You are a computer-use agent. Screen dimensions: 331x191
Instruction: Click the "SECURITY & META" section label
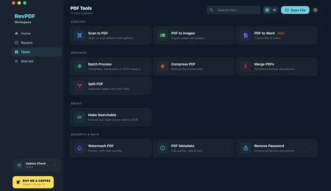click(x=85, y=135)
